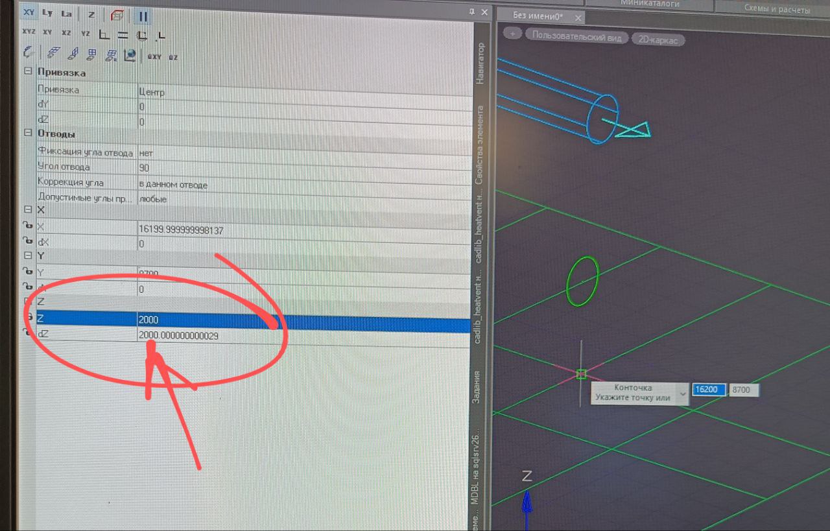Select the YZ plane icon
This screenshot has width=830, height=531.
85,32
